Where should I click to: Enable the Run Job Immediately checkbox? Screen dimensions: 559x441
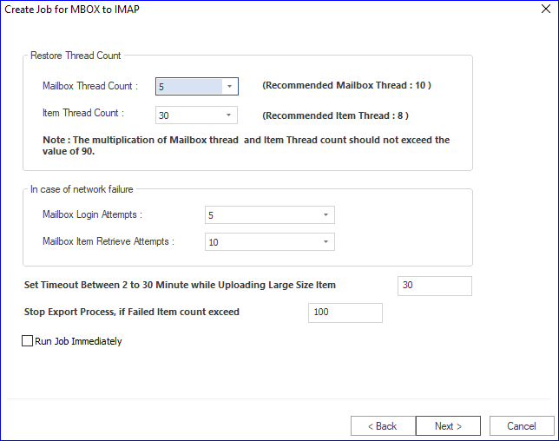click(28, 341)
